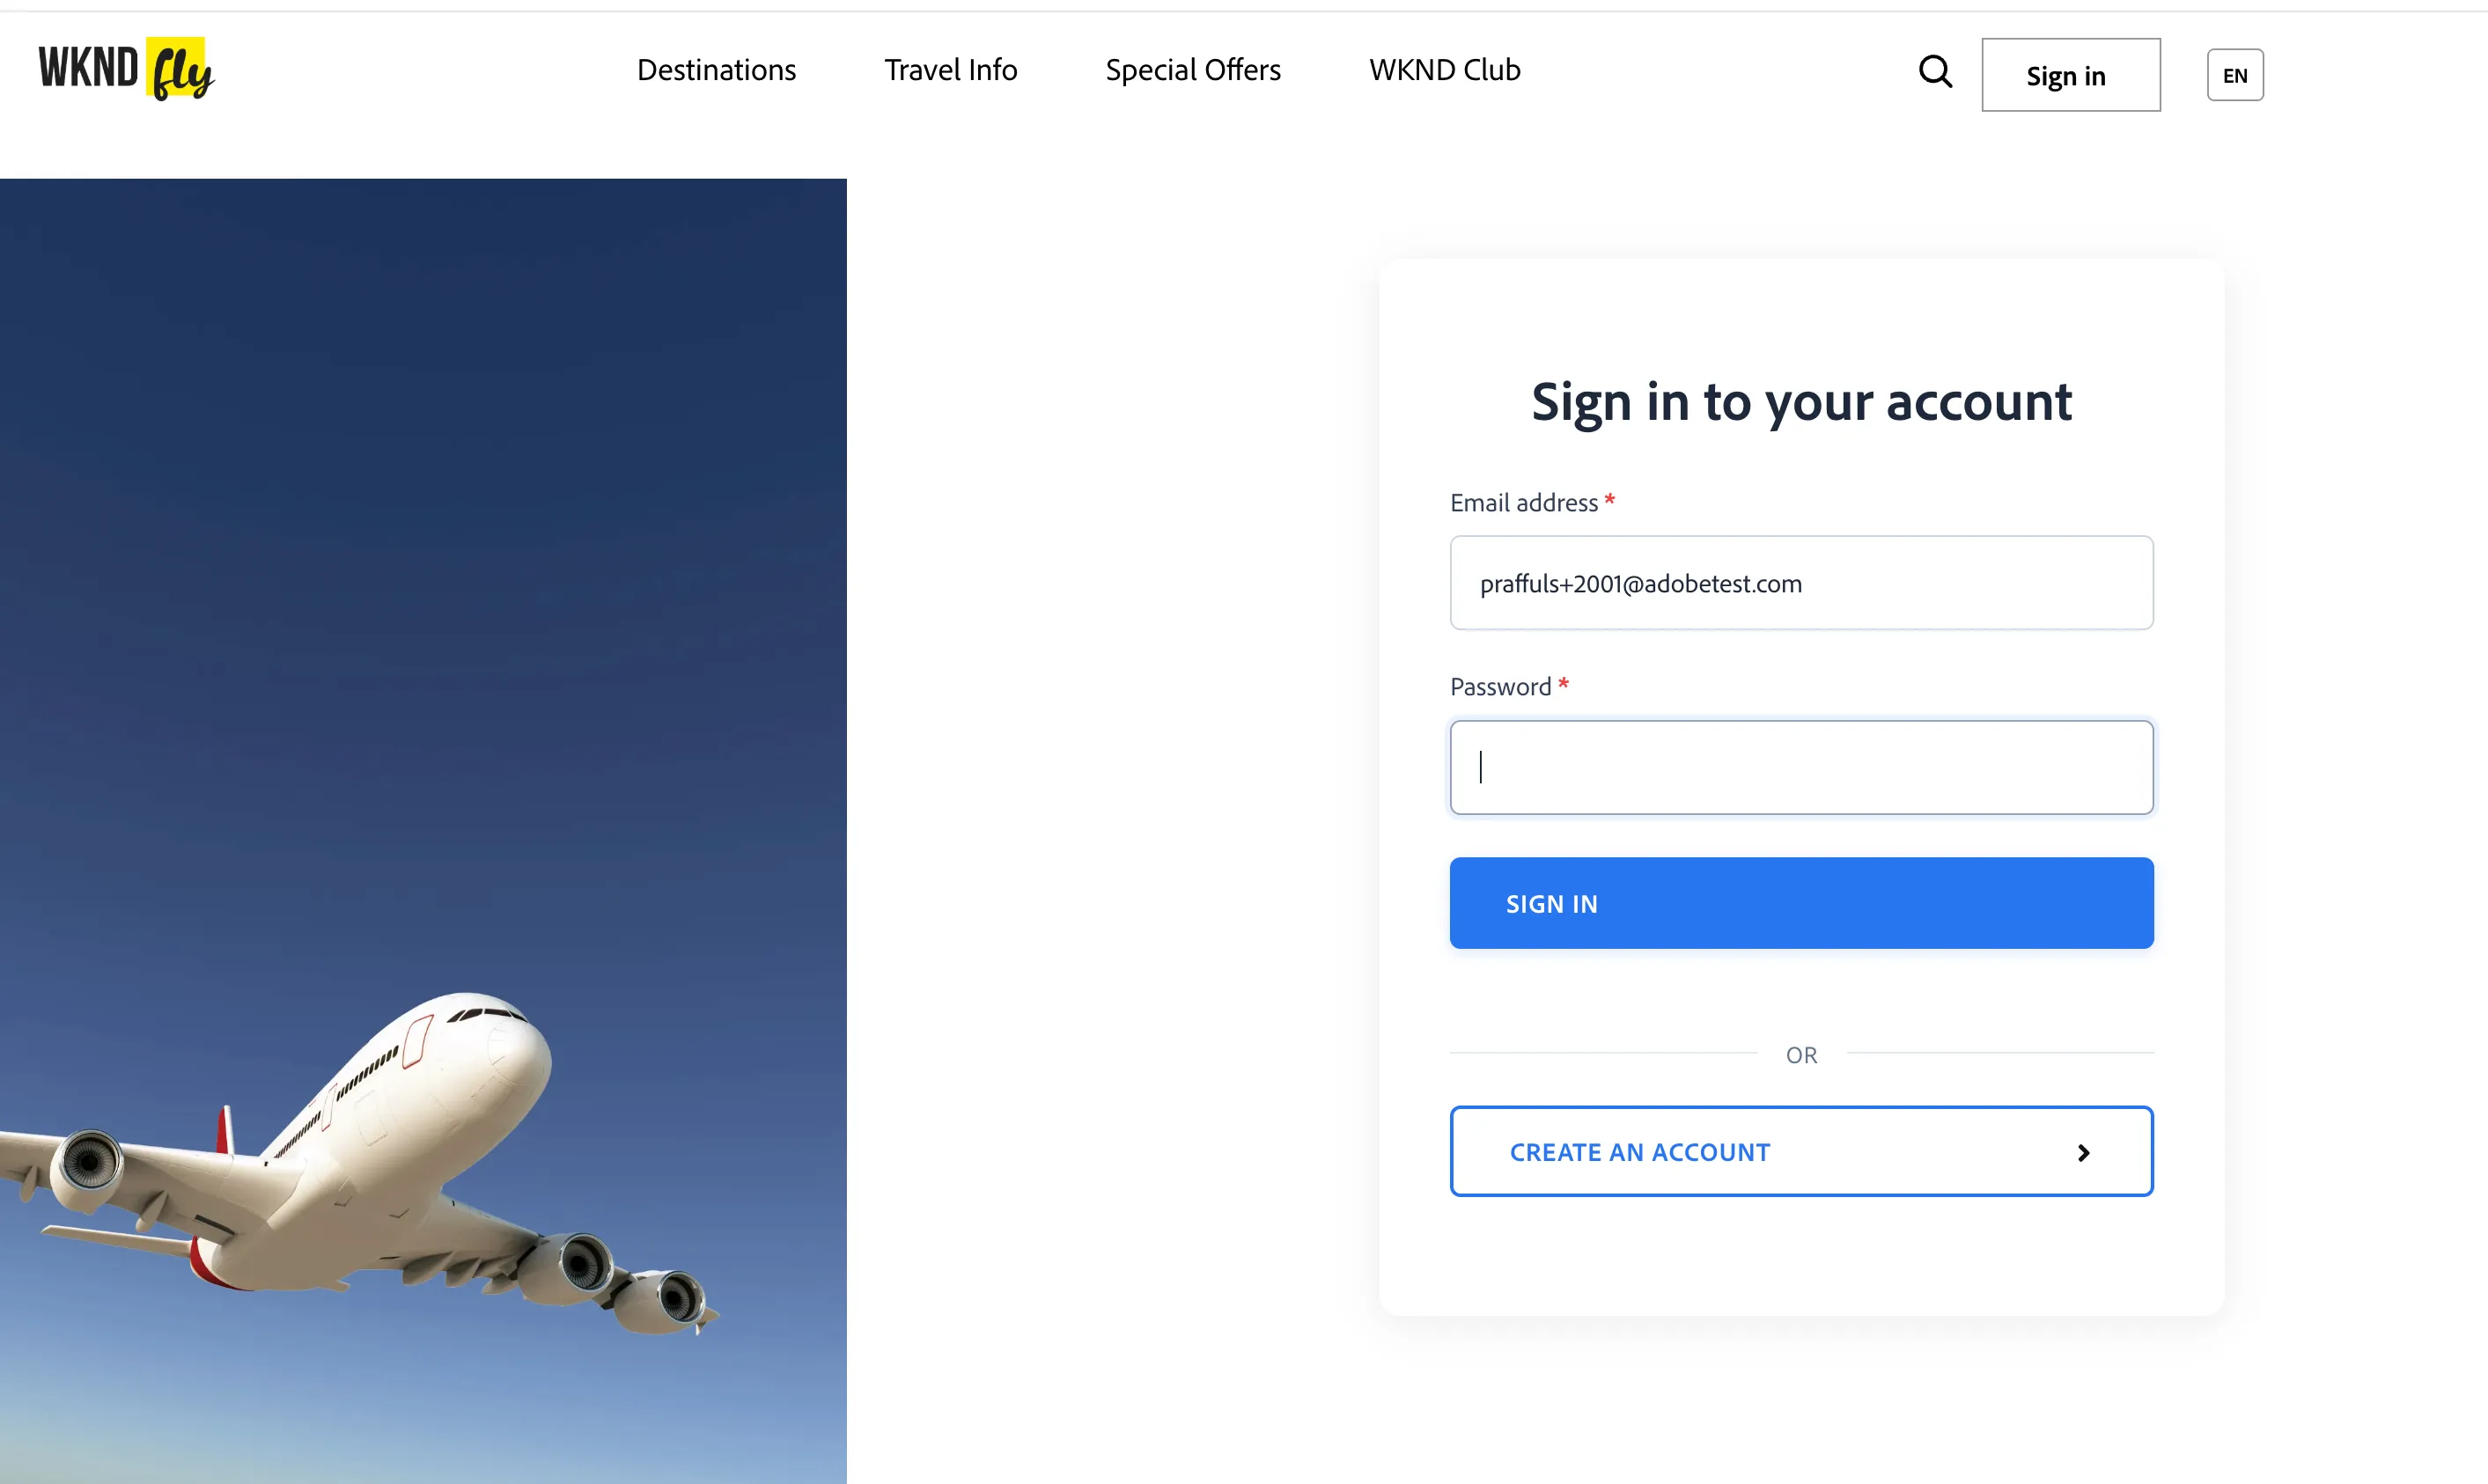Click the yellow 'fly' part of the logo

point(180,70)
